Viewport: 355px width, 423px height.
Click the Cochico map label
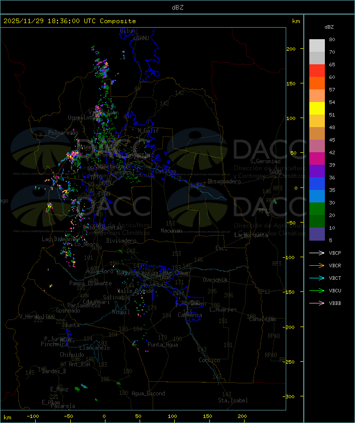click(x=209, y=360)
